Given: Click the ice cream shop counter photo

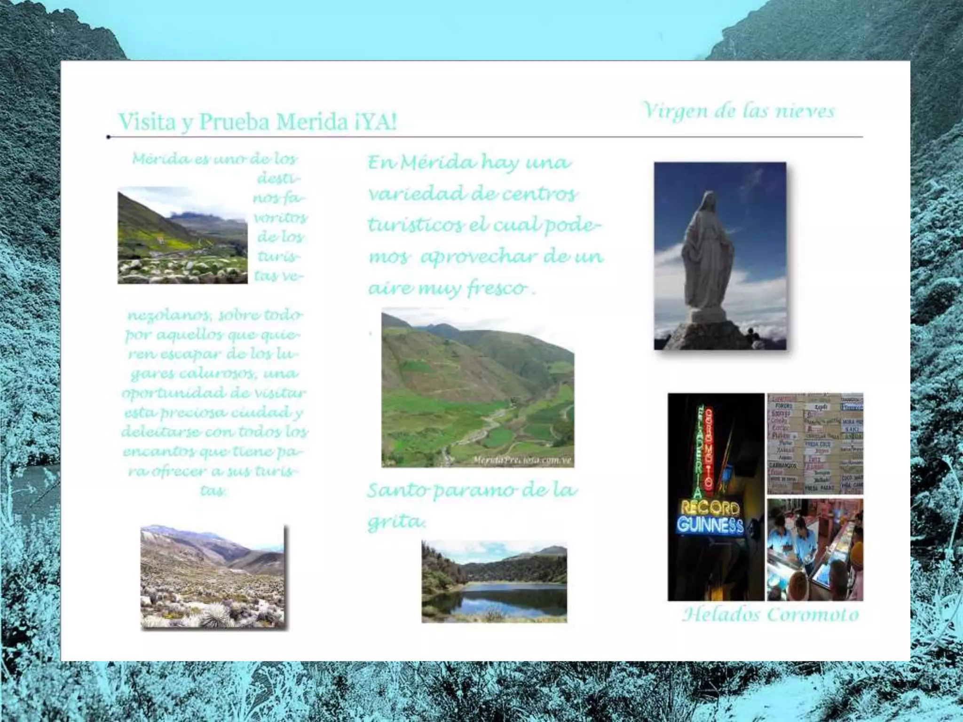Looking at the screenshot, I should [815, 549].
